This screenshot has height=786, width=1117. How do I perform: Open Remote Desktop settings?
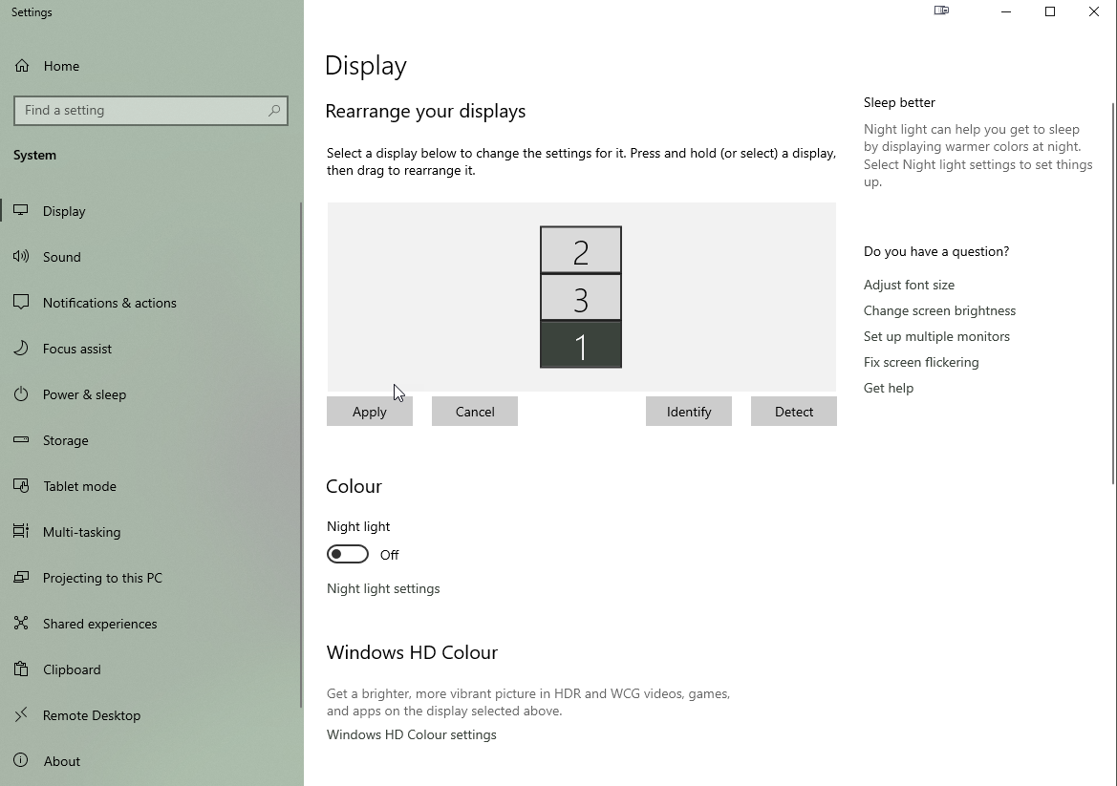click(x=92, y=715)
